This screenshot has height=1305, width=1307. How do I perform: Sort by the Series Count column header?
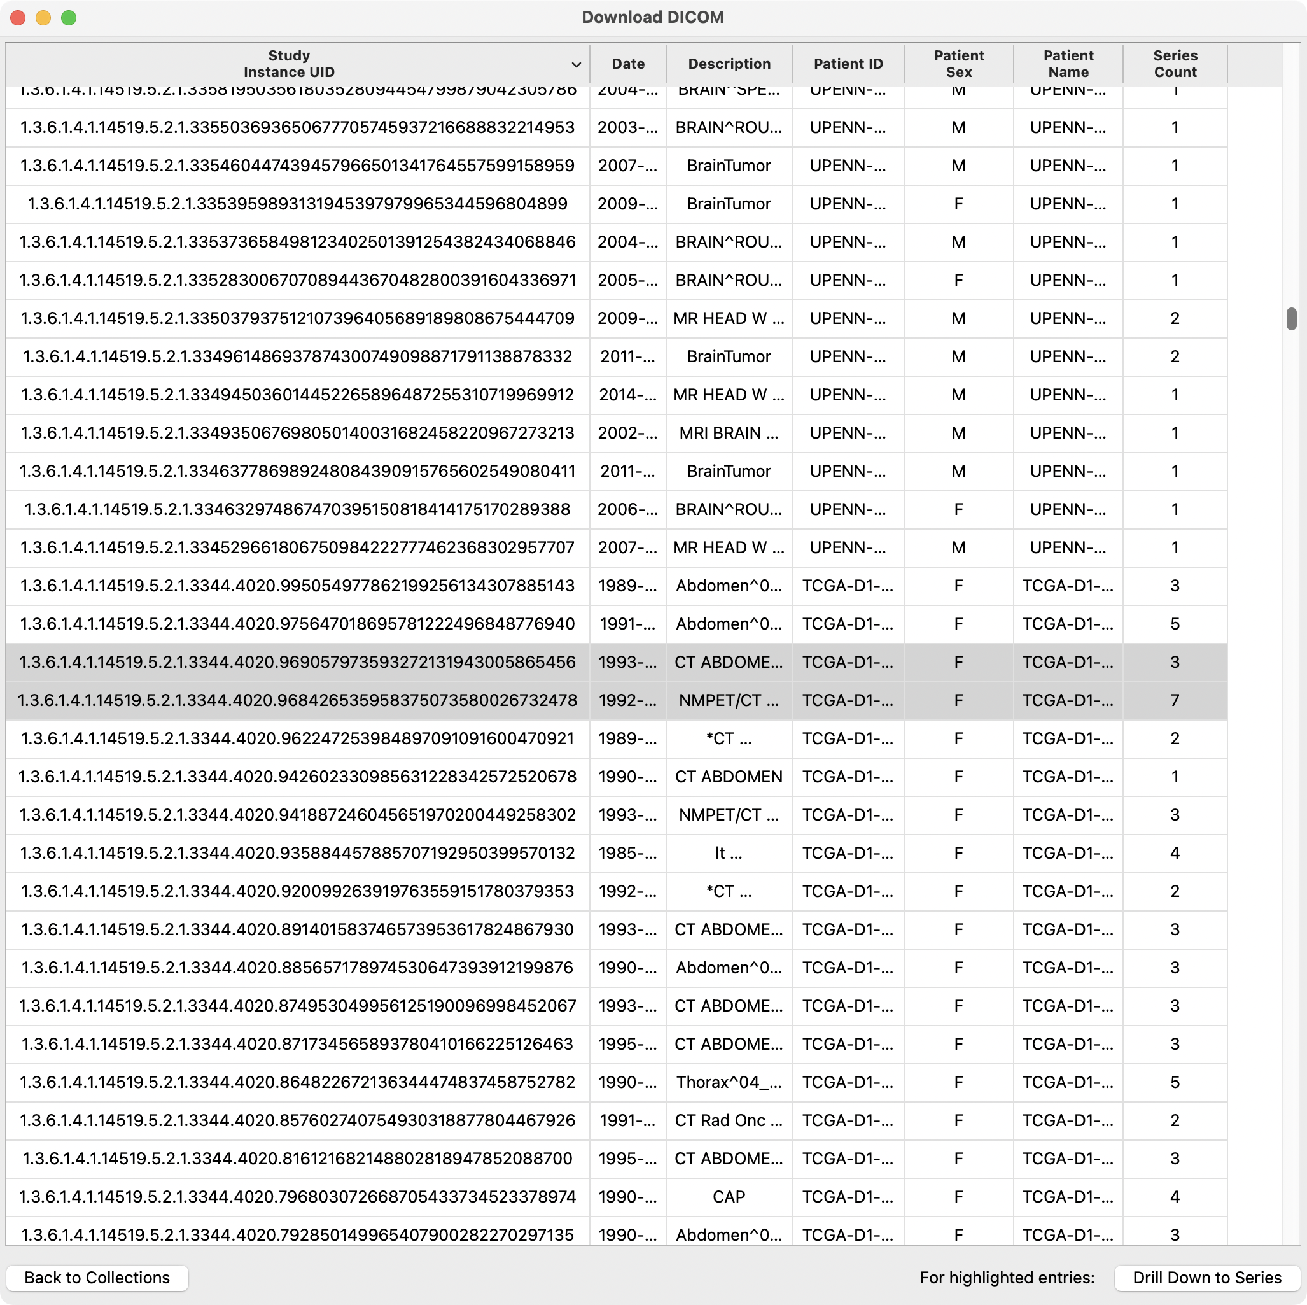(x=1175, y=64)
